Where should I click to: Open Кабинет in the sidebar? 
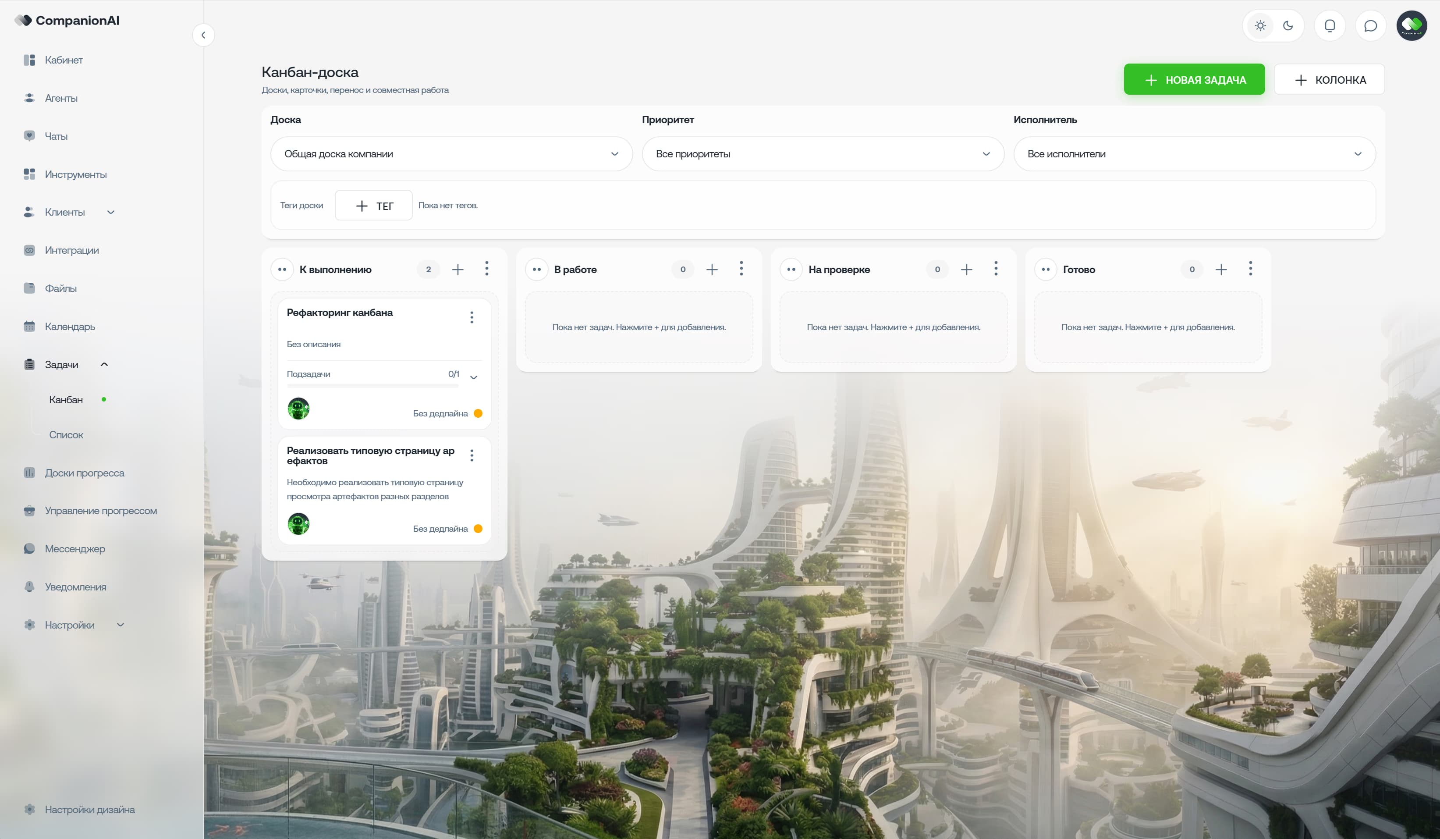(x=64, y=60)
